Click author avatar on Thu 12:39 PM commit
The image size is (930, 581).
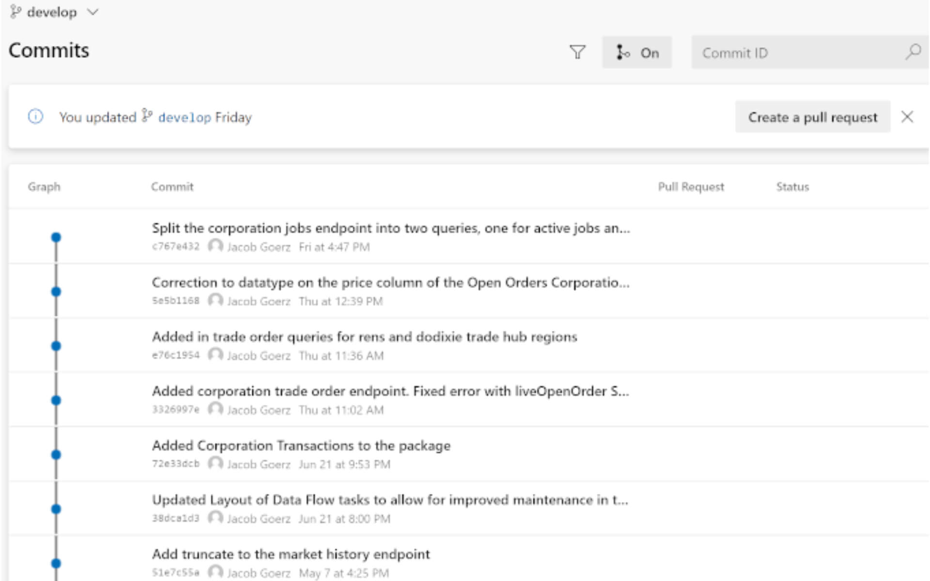click(x=216, y=301)
